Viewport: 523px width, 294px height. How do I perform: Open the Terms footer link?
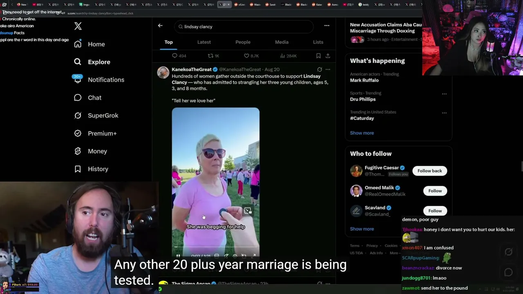pos(355,246)
